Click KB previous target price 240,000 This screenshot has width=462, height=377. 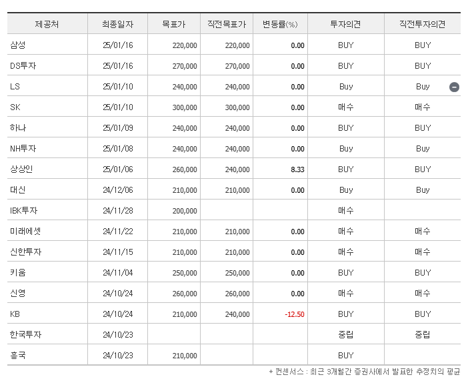click(x=237, y=314)
